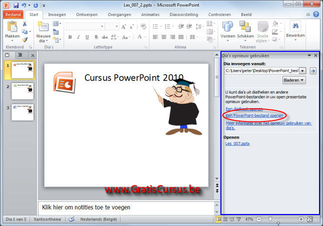Close the Dia's opnieuw gebruiken pane
323x226 pixels.
pos(315,55)
